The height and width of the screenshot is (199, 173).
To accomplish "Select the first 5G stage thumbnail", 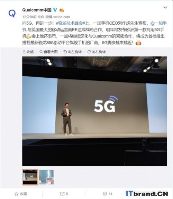I will pyautogui.click(x=30, y=177).
